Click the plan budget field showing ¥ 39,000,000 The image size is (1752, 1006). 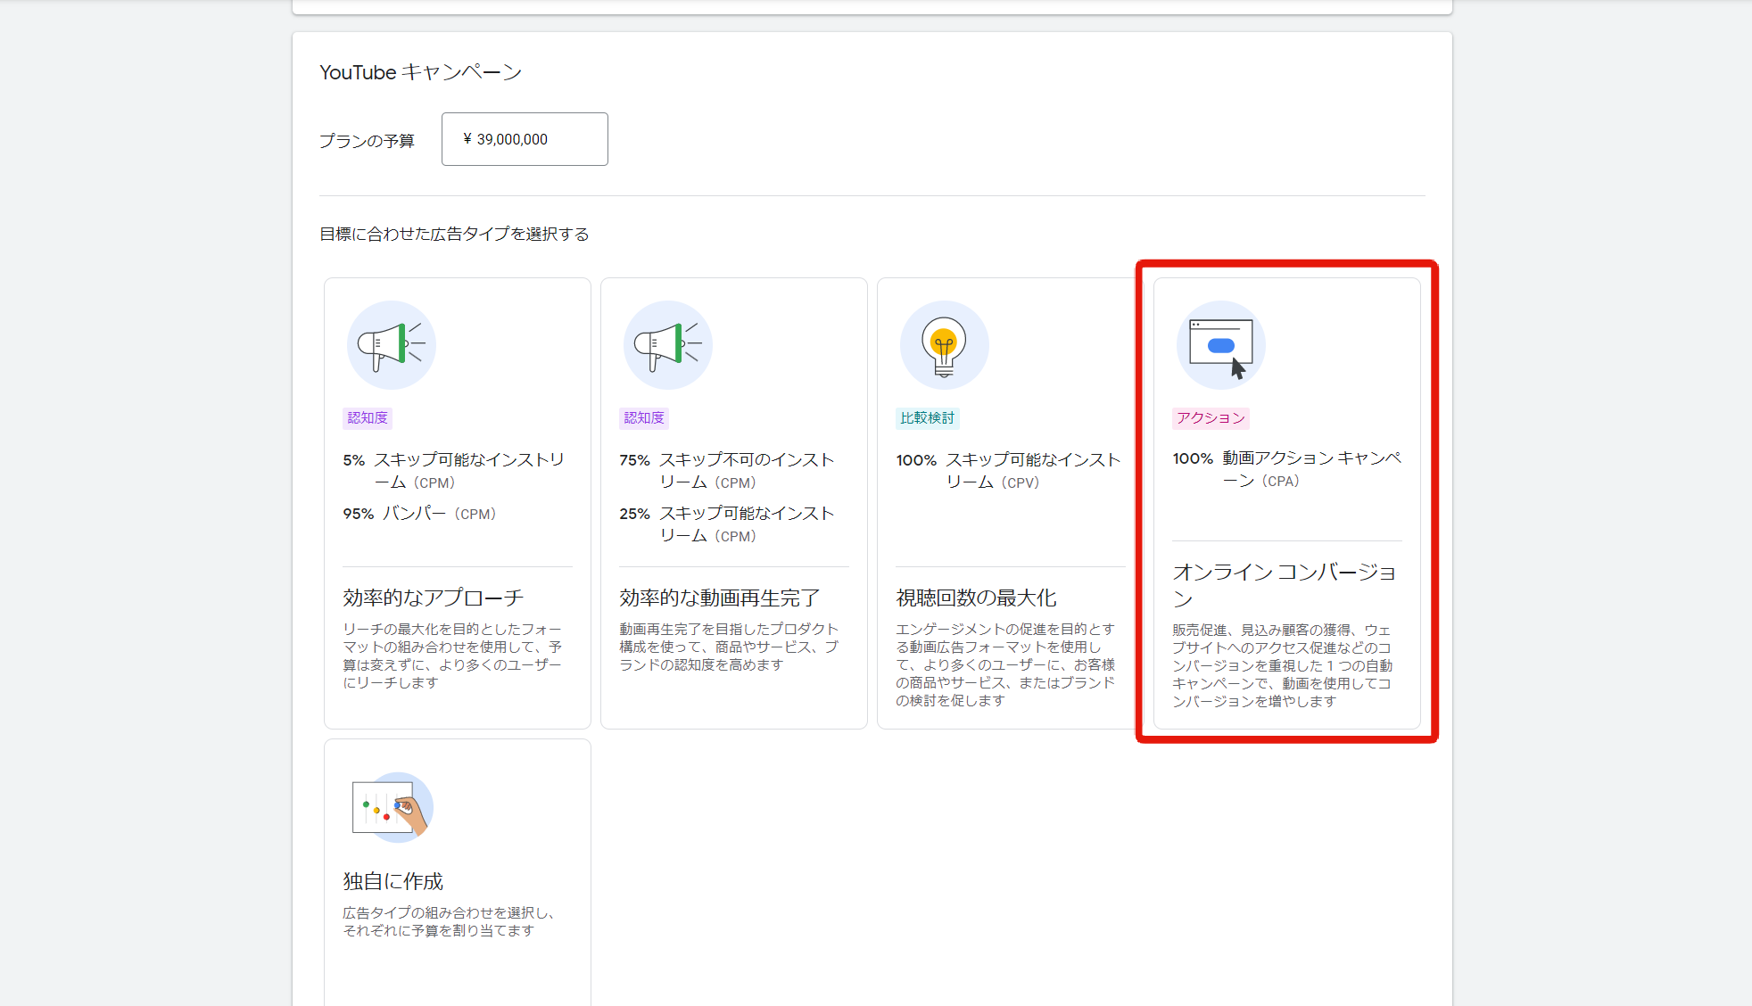(x=525, y=139)
